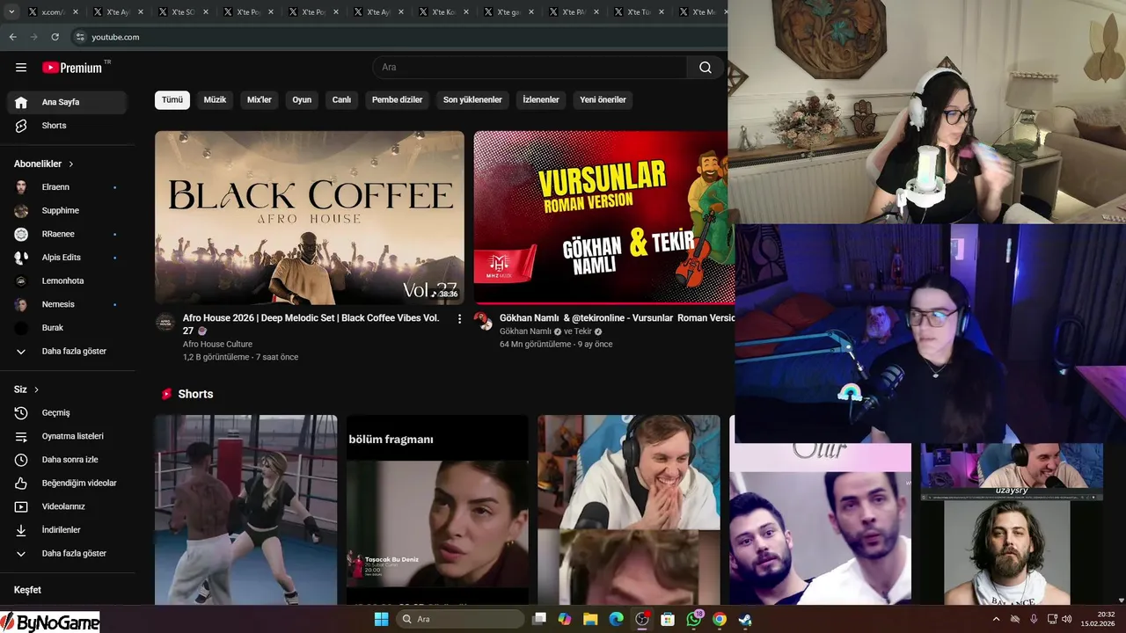
Task: Select the İzlenenler filter chip
Action: point(541,100)
